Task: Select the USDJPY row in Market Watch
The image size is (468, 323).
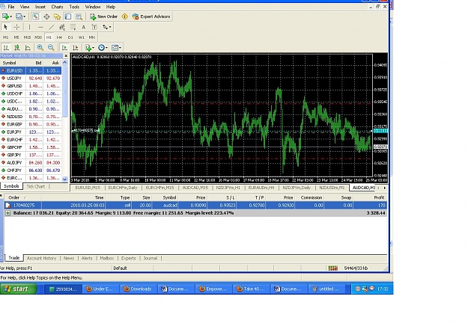Action: click(31, 79)
